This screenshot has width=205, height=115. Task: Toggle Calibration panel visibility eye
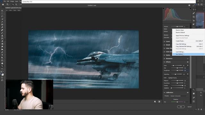188,93
